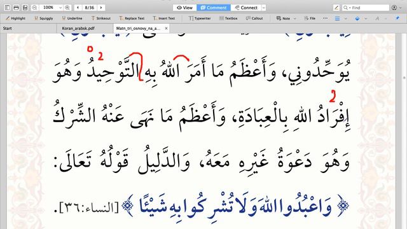Click the blue fill color swatch
Screen dimensions: 407x229
[357, 18]
